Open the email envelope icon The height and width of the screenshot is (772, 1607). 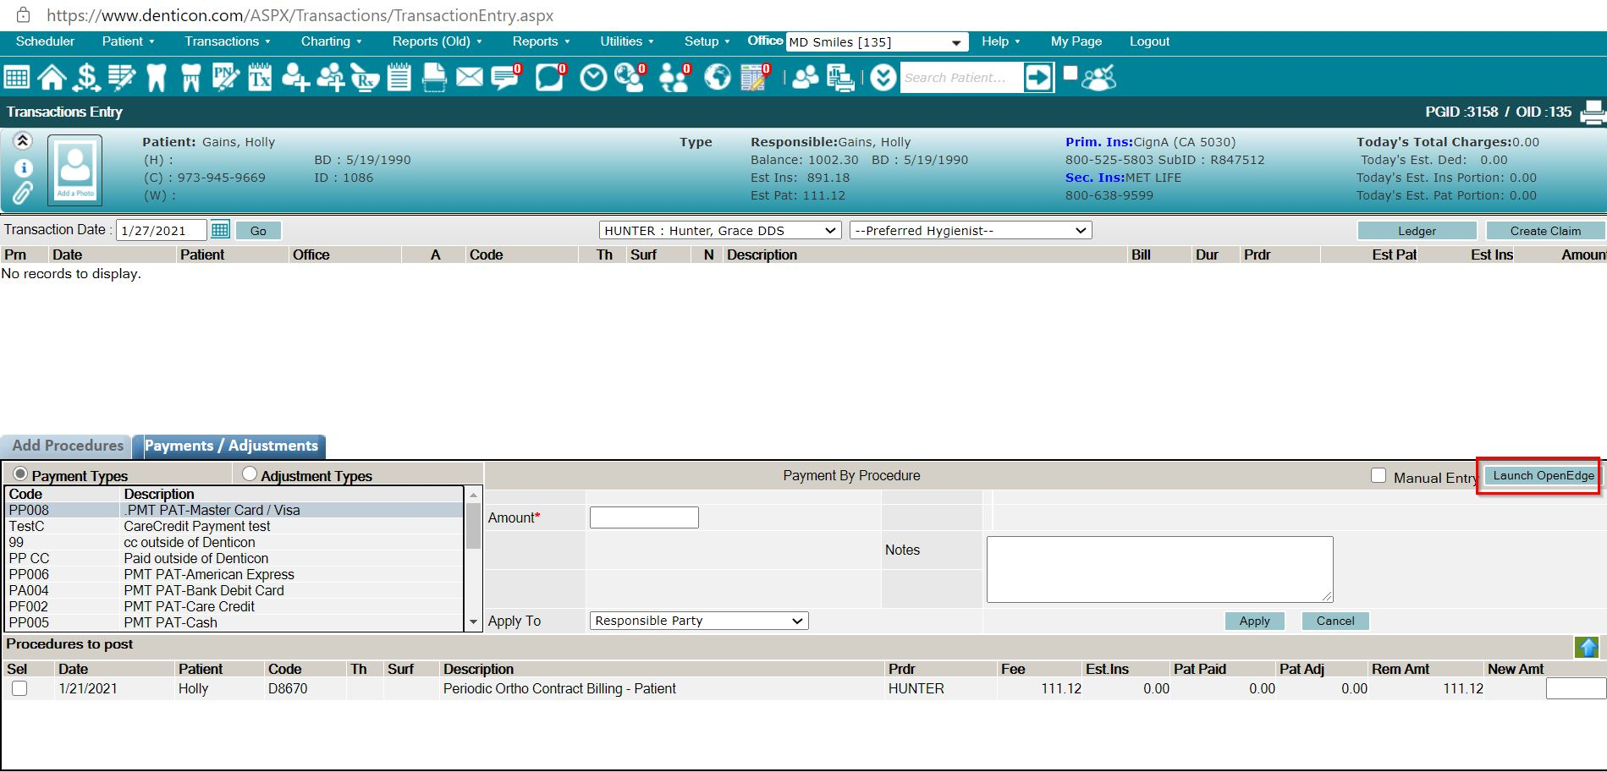[x=470, y=78]
